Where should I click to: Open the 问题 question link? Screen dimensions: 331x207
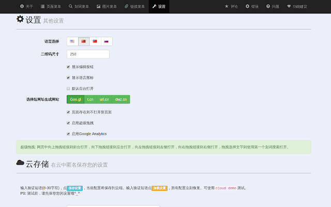[x=273, y=7]
